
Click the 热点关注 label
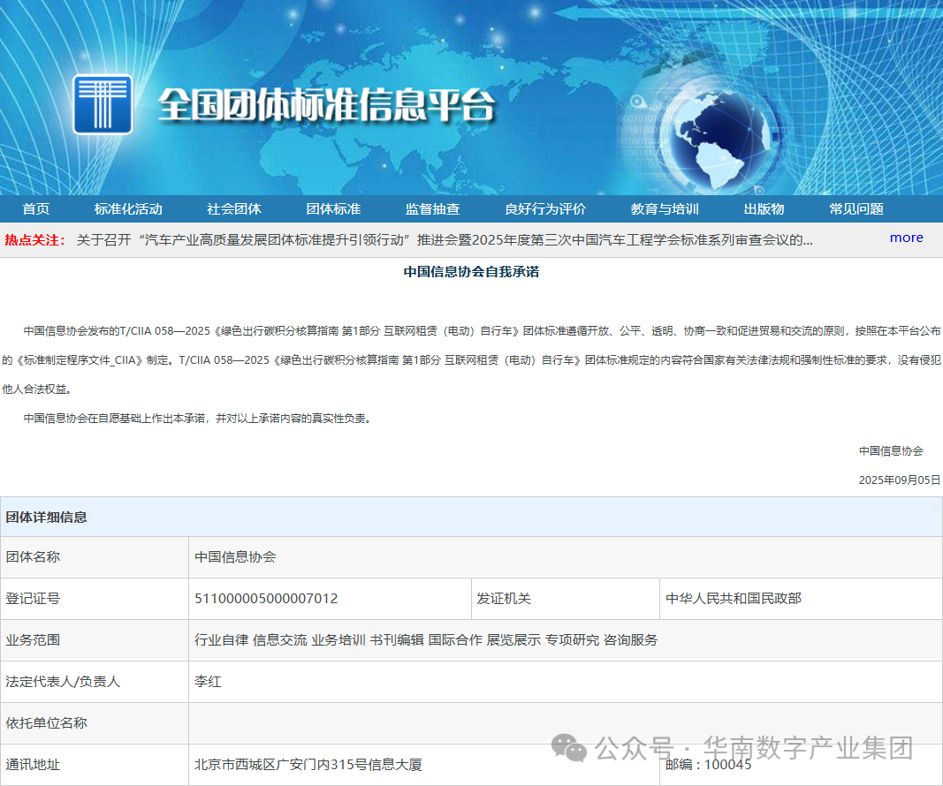coord(34,240)
